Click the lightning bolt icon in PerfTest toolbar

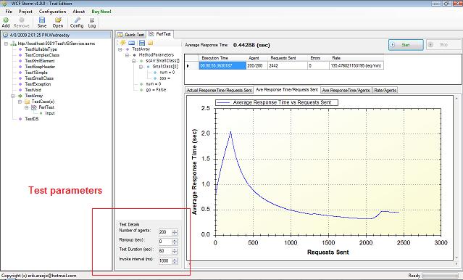(123, 43)
